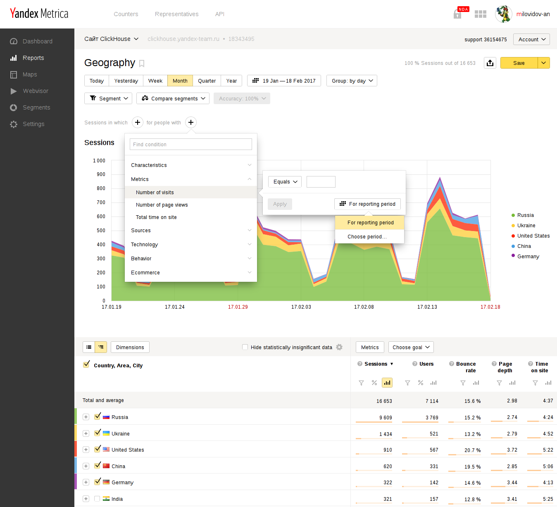Screen dimensions: 557x507
Task: Click the Find condition search field
Action: (x=190, y=144)
